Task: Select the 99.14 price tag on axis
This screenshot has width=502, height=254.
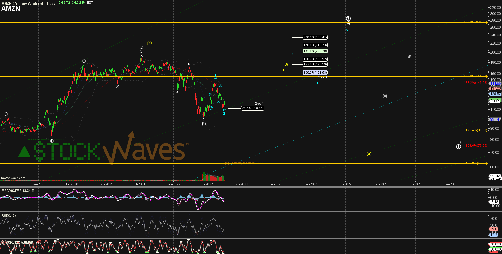Action: [x=495, y=119]
